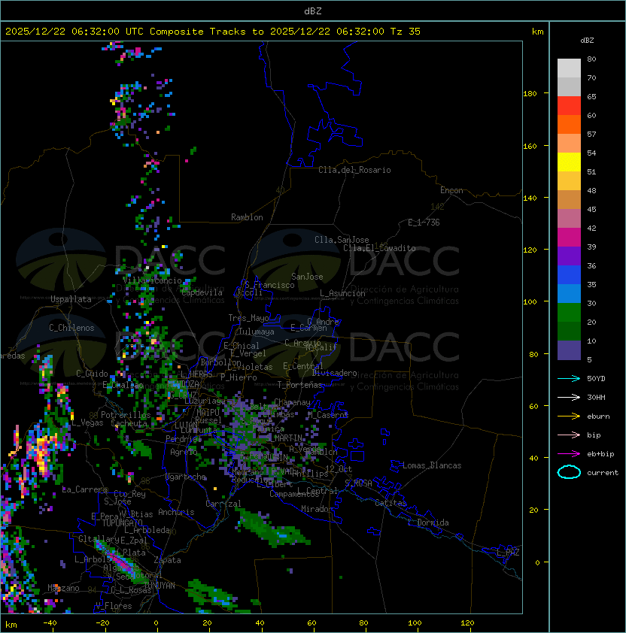Image resolution: width=626 pixels, height=633 pixels.
Task: Select the light gray 80 dBZ color swatch
Action: [x=569, y=68]
